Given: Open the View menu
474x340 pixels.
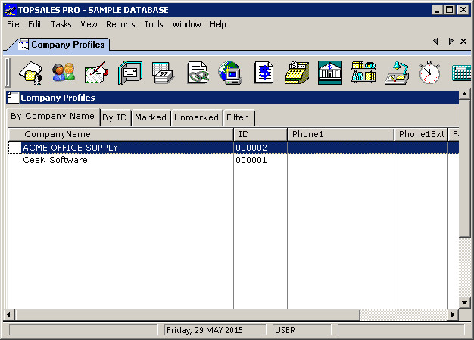Looking at the screenshot, I should pos(89,24).
